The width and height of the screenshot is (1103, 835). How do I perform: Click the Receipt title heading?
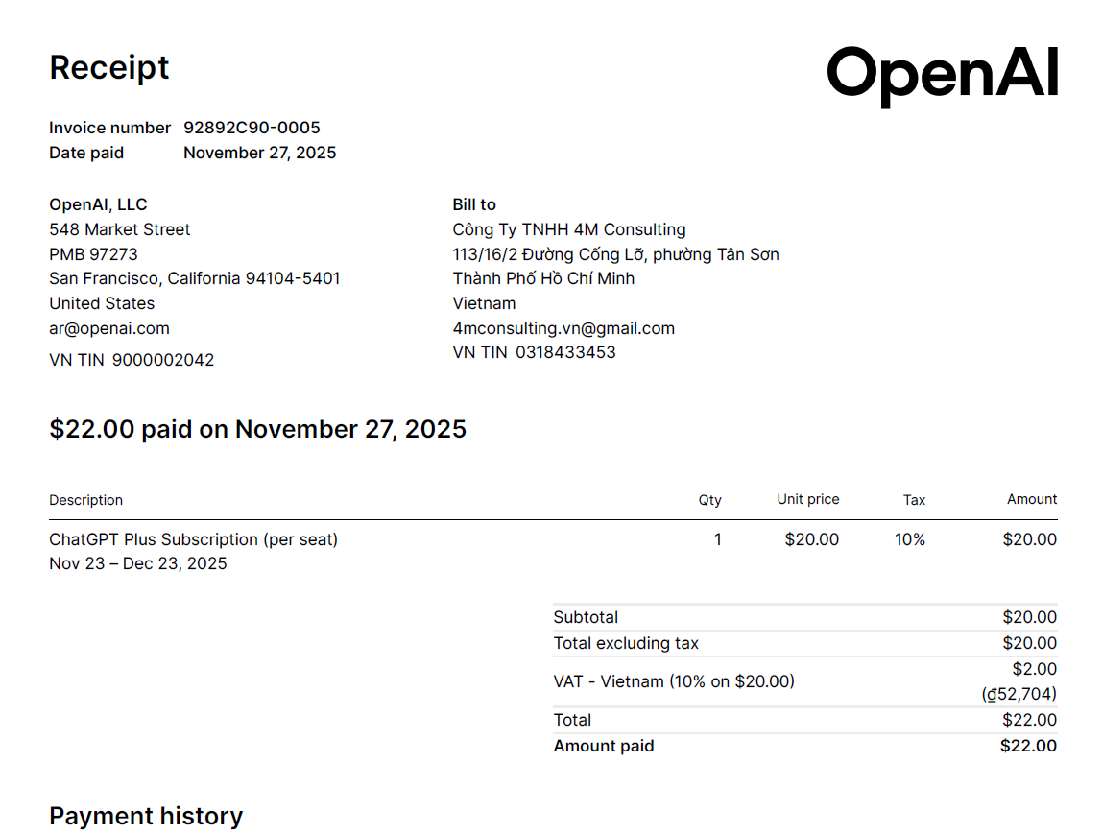pyautogui.click(x=109, y=67)
